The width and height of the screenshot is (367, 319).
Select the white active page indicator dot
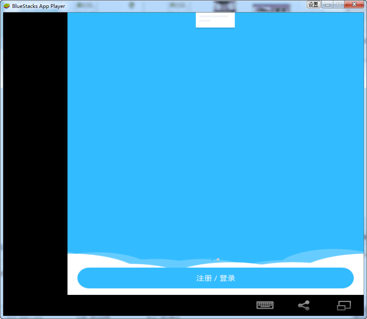pos(218,259)
